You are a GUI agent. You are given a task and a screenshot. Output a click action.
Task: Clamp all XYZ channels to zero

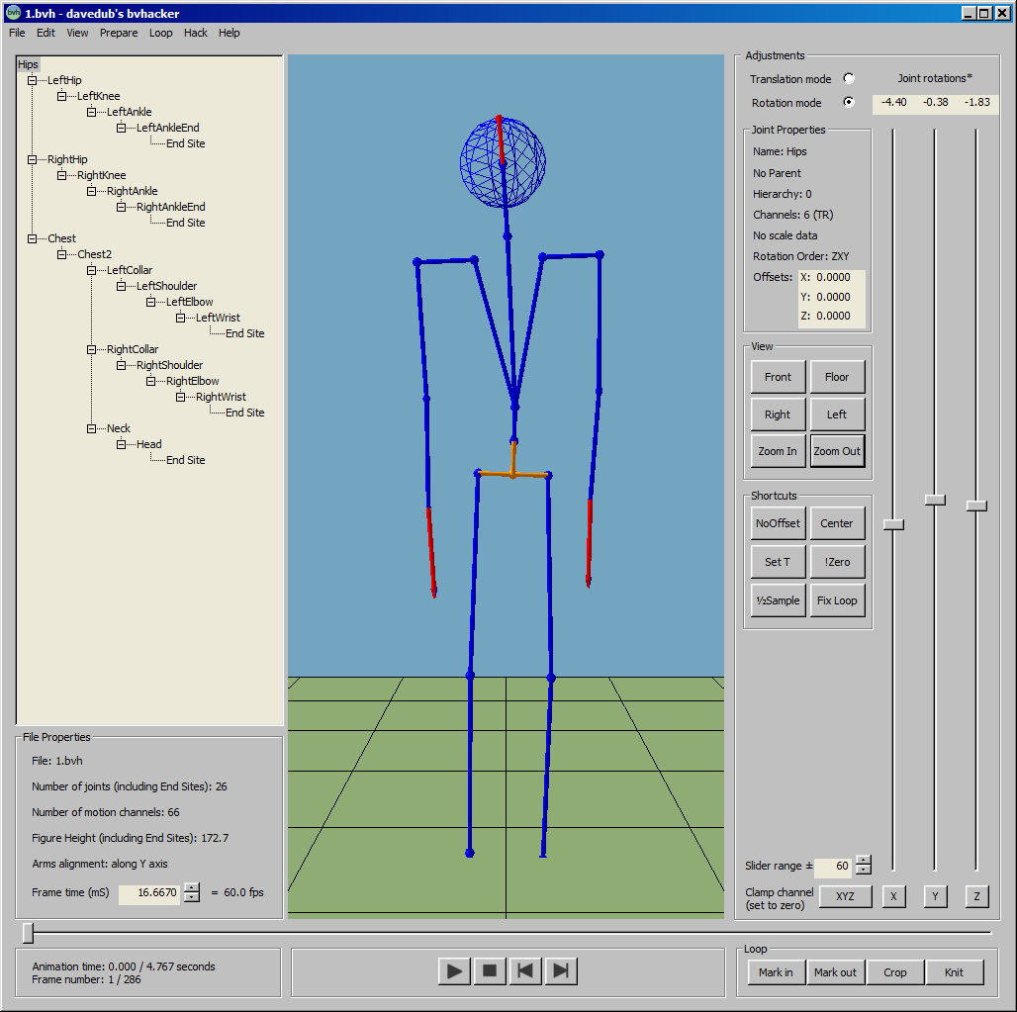click(845, 896)
